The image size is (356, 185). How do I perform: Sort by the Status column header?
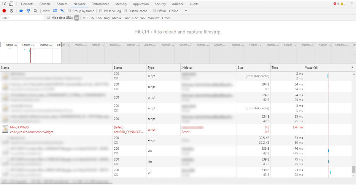130,68
